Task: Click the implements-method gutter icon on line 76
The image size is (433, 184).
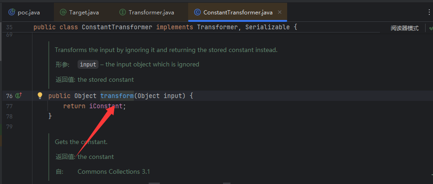Action: tap(19, 96)
